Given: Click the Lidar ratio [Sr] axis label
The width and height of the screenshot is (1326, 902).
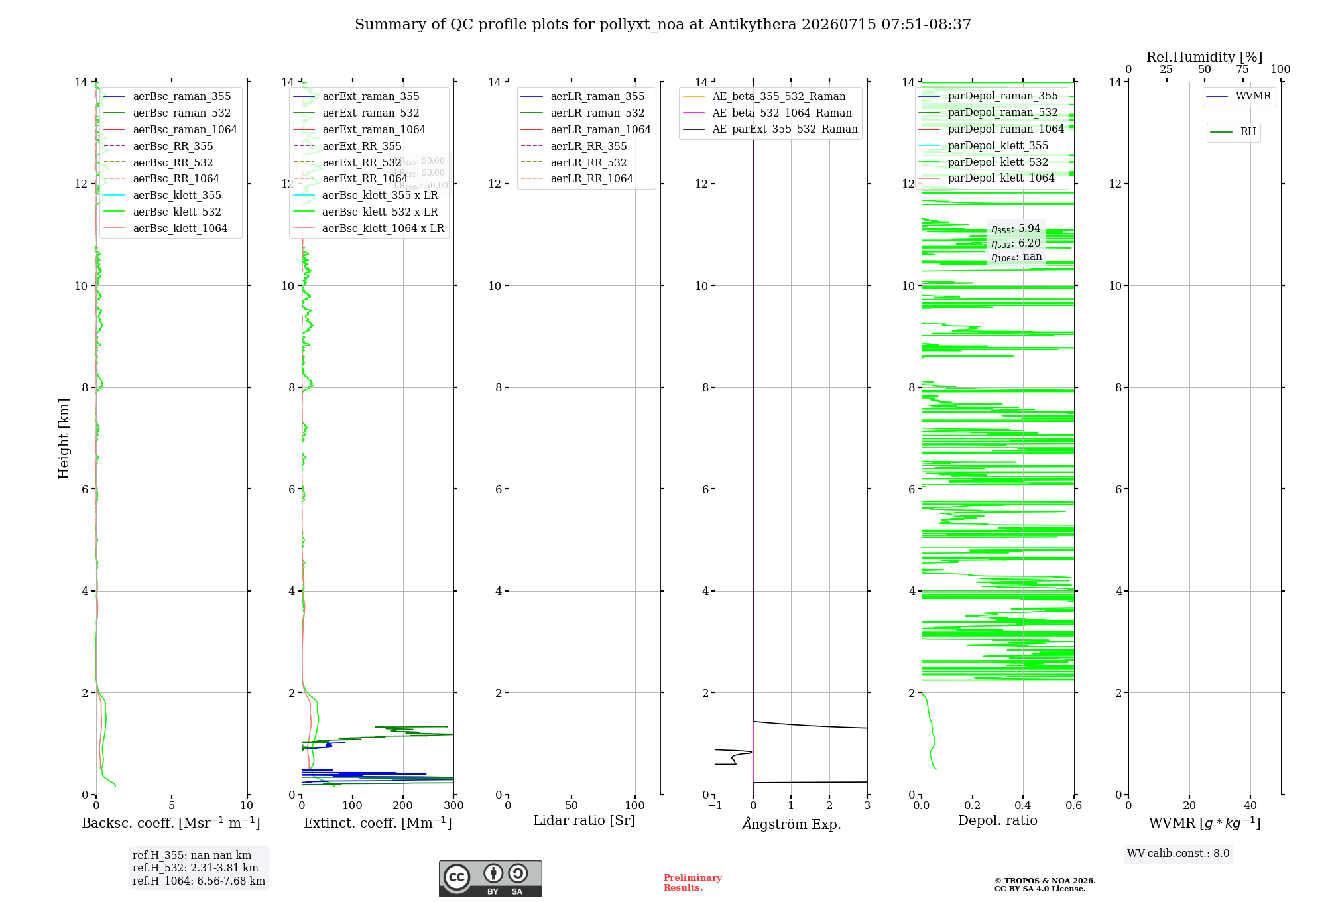Looking at the screenshot, I should point(584,821).
